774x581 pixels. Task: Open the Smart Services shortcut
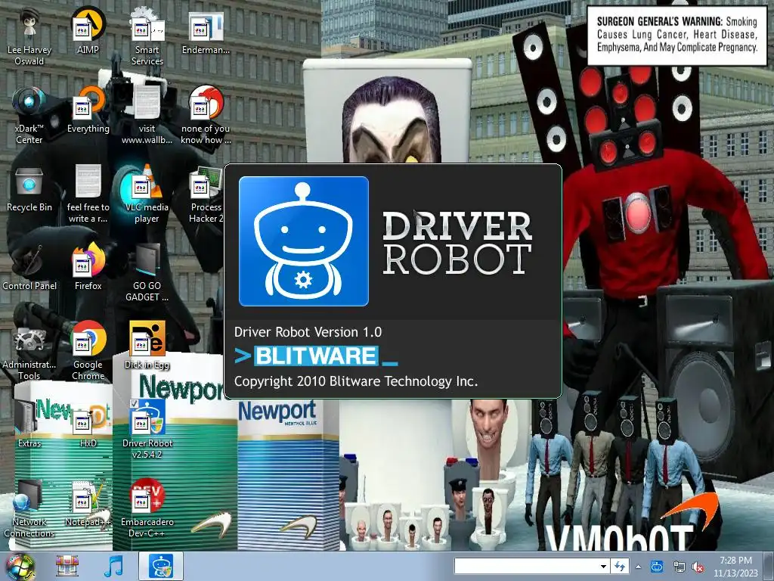pos(147,37)
